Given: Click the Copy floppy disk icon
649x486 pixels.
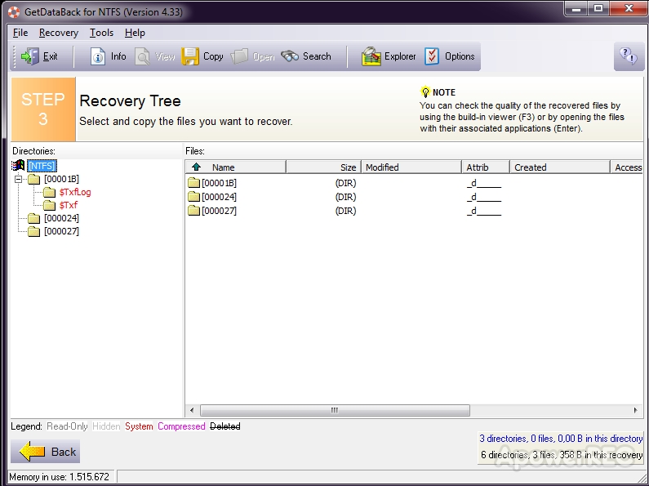Looking at the screenshot, I should click(190, 56).
